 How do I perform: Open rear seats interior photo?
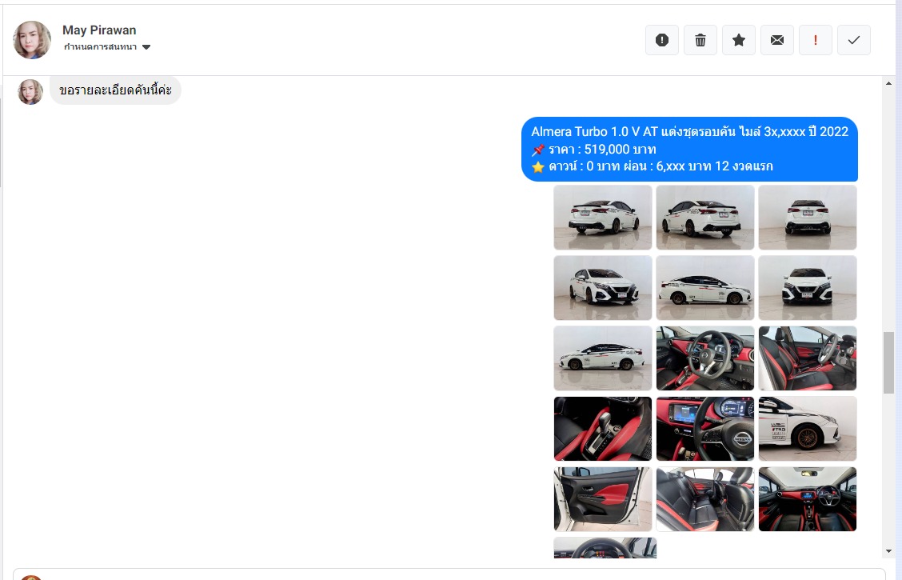pyautogui.click(x=705, y=499)
